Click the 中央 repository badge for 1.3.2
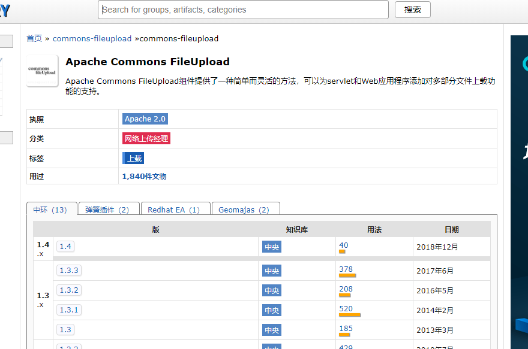The height and width of the screenshot is (349, 528). pyautogui.click(x=272, y=290)
